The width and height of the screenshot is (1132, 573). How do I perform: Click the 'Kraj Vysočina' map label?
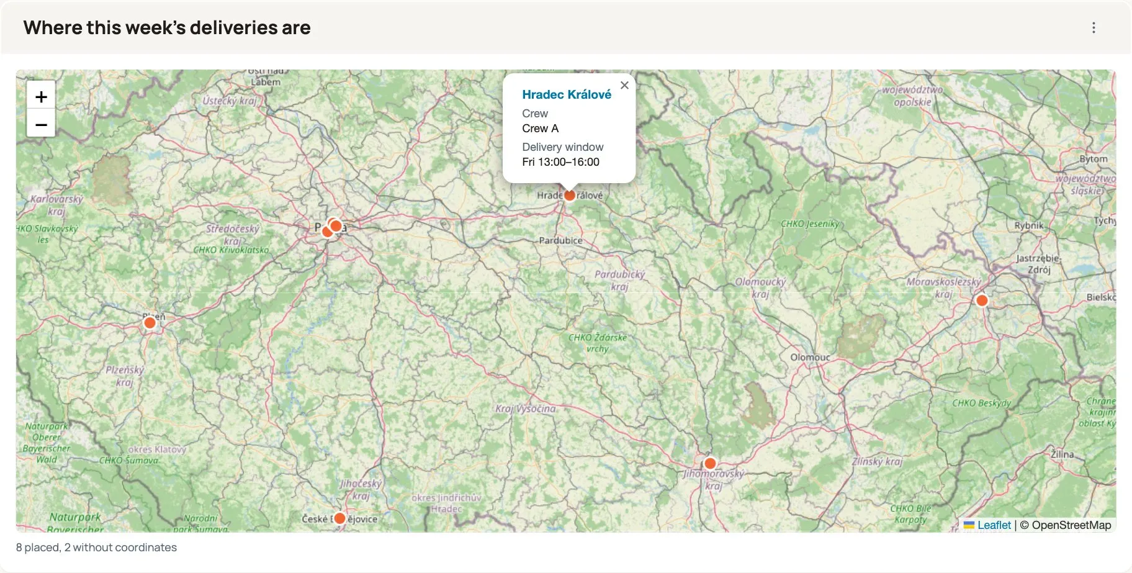(525, 408)
